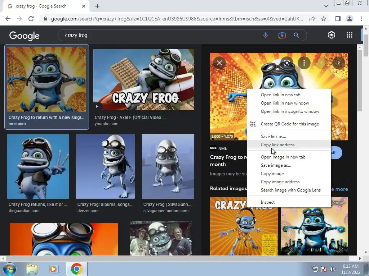Click the volume speaker tray icon
The image size is (369, 276).
[x=333, y=269]
